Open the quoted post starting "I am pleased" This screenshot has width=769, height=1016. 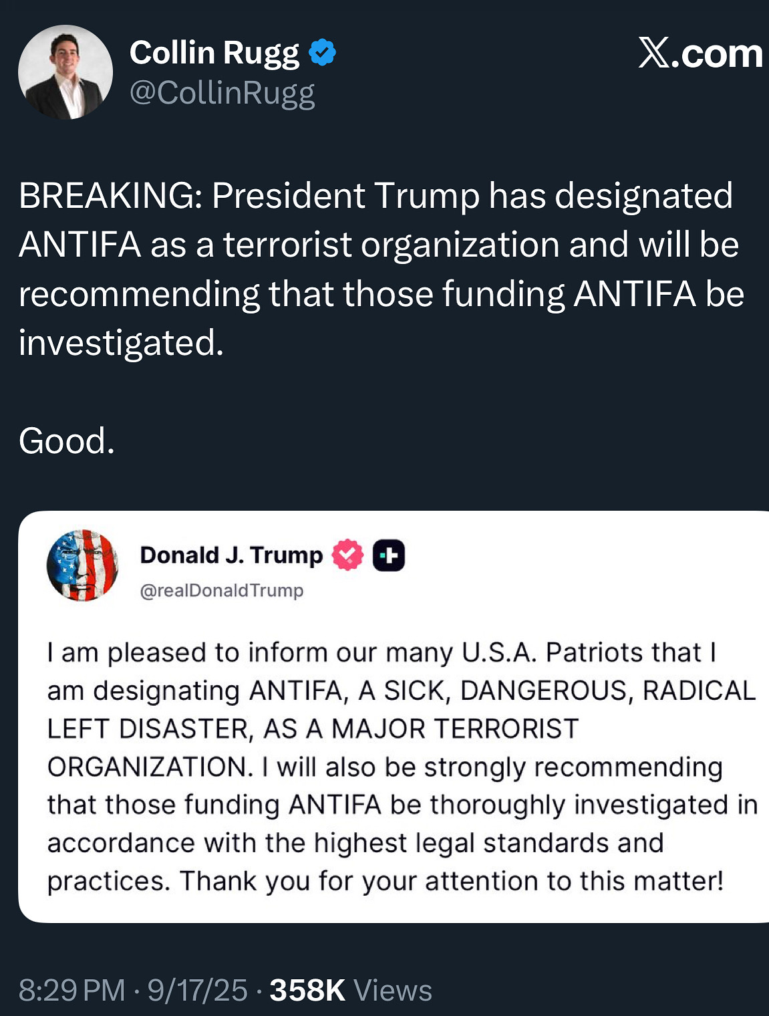coord(394,717)
